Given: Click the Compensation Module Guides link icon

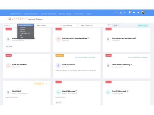Looking at the screenshot, I should point(58,39).
